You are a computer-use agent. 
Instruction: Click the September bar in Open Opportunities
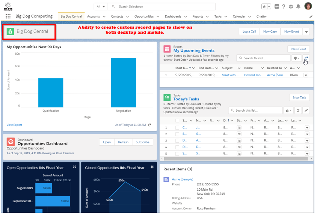(53, 201)
